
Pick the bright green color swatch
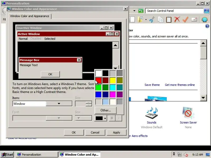(x=98, y=87)
